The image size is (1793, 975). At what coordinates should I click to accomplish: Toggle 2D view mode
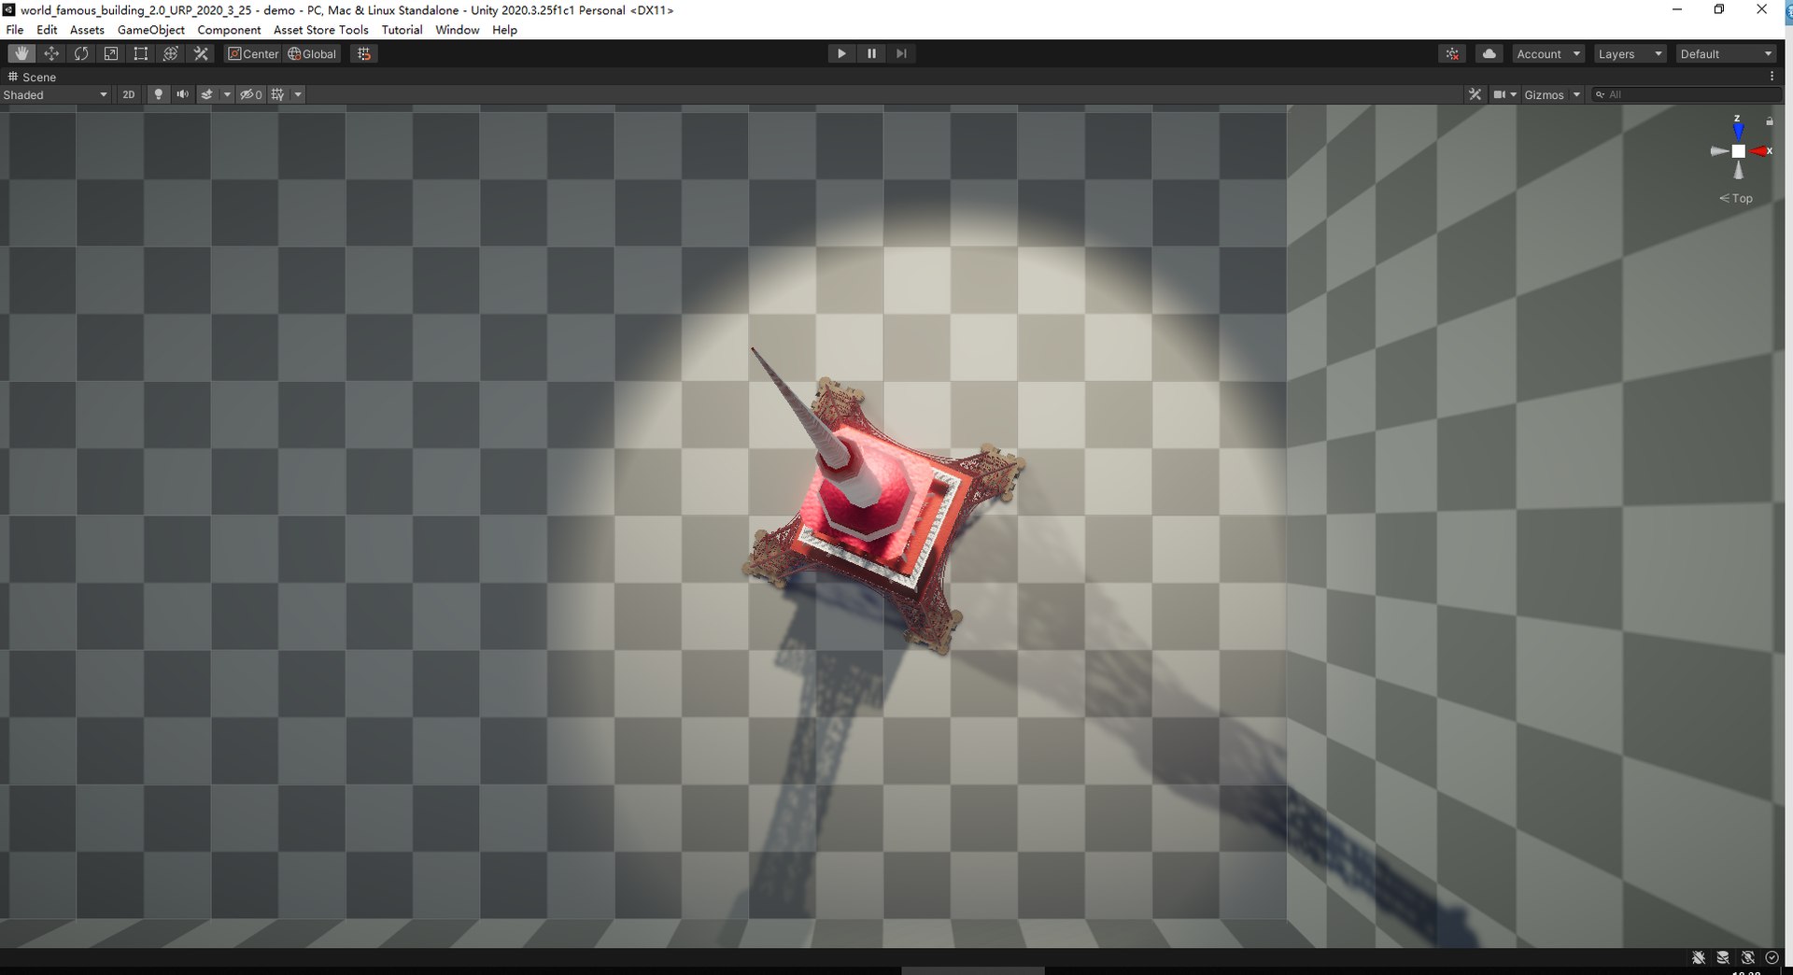coord(129,94)
